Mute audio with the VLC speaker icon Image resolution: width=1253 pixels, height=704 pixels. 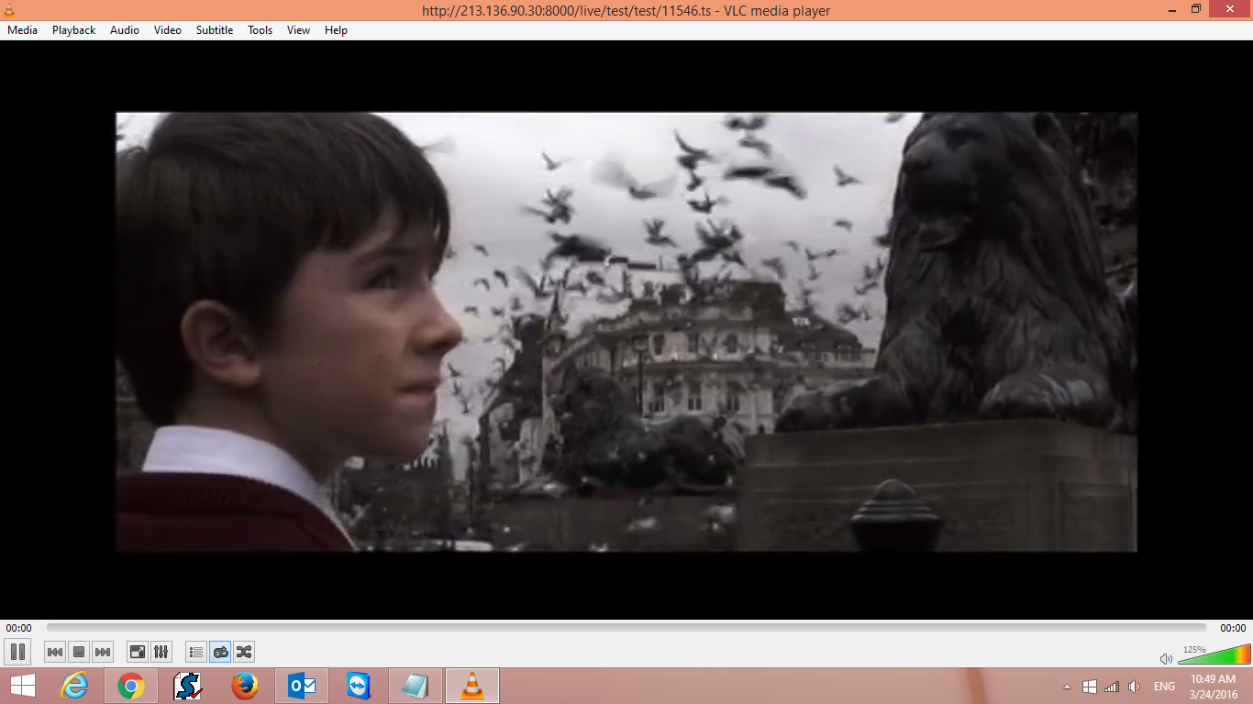[x=1166, y=658]
